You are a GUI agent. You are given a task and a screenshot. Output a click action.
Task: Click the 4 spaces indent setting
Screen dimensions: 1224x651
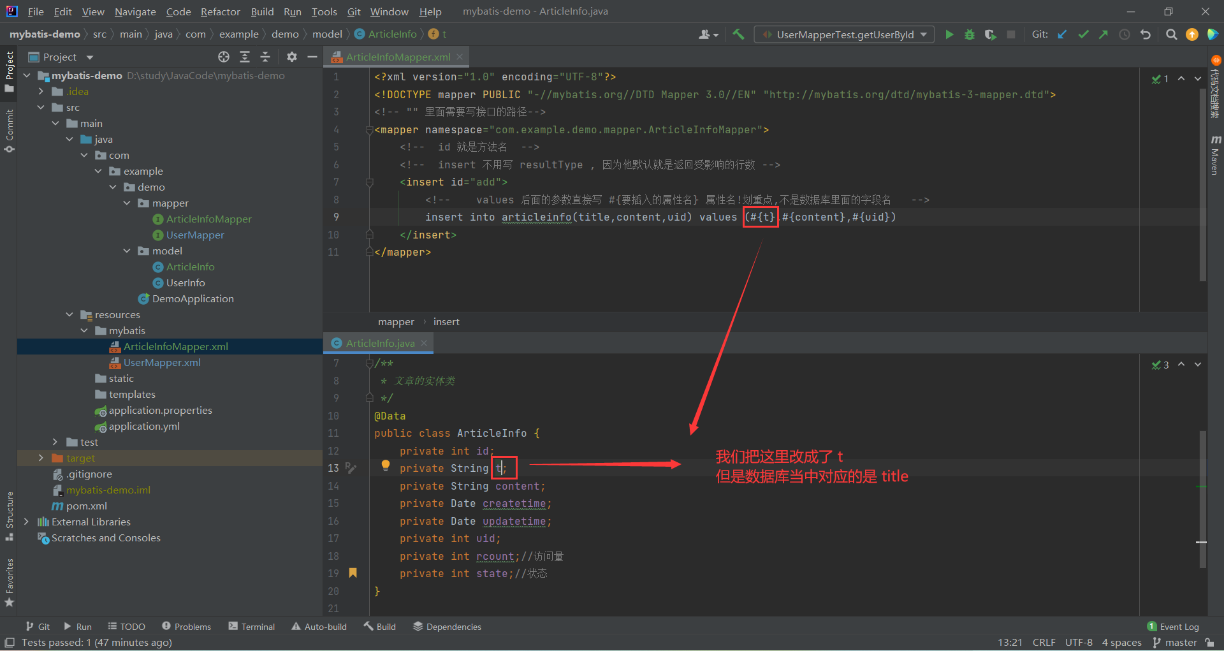(x=1122, y=643)
